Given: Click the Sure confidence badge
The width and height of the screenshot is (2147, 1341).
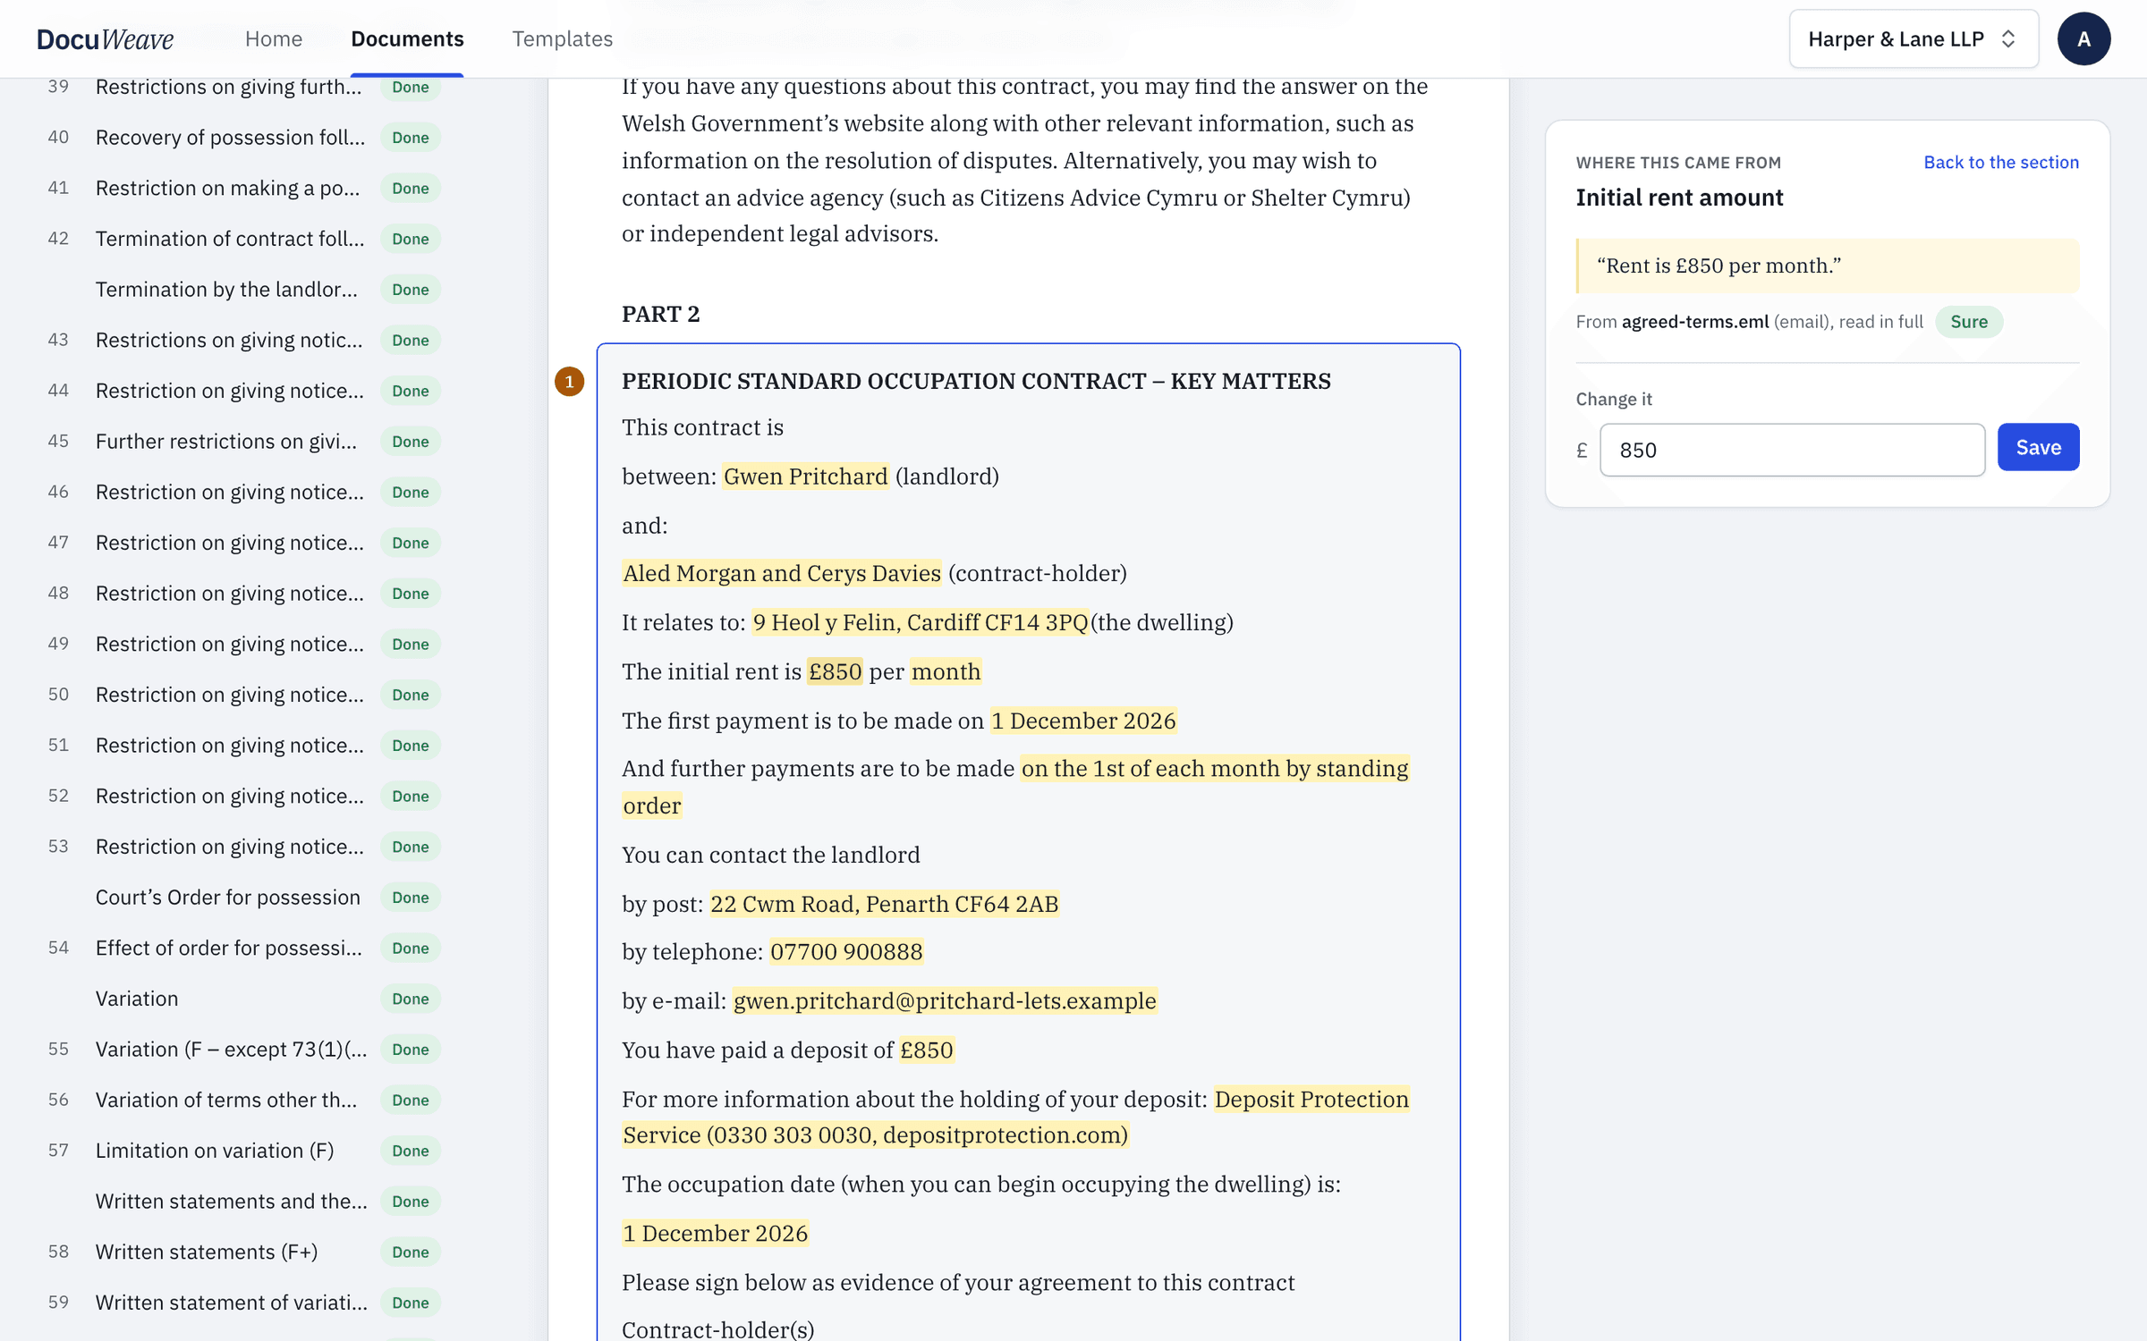Looking at the screenshot, I should [x=1968, y=322].
